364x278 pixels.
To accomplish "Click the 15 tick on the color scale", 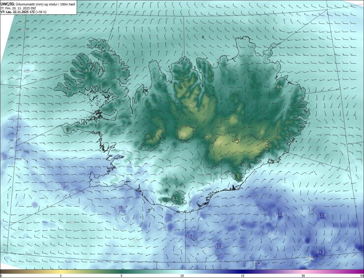I will point(243,276).
